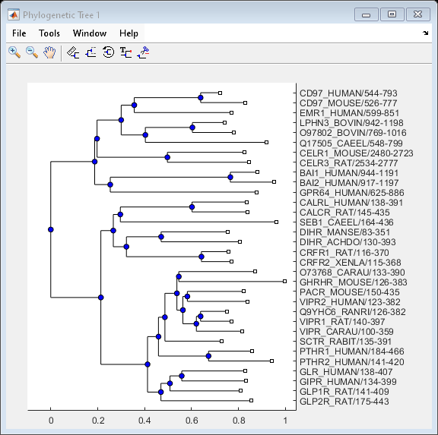Open the Tools menu
438x435 pixels.
point(49,33)
